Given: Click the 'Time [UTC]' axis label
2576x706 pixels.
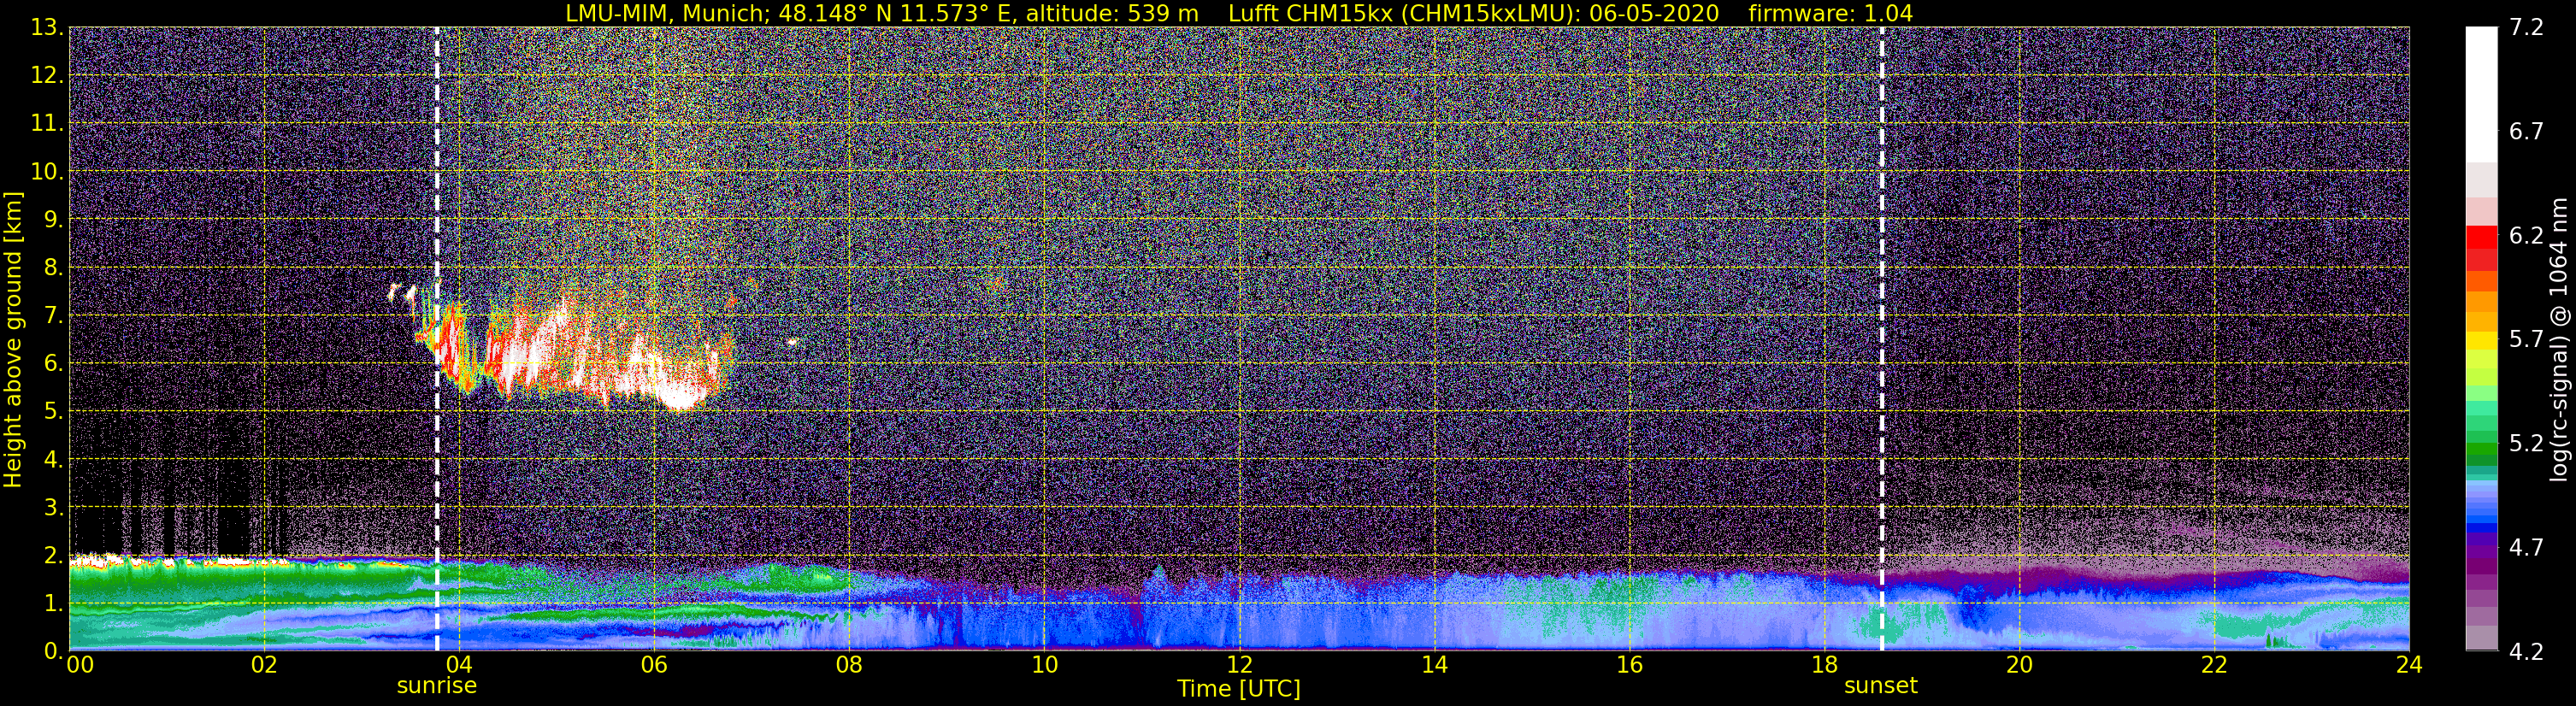Looking at the screenshot, I should coord(1239,688).
